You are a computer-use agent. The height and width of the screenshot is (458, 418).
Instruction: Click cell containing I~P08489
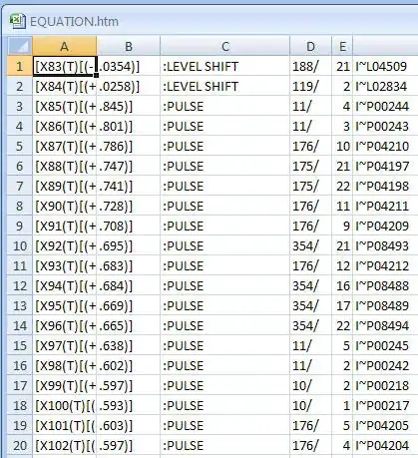pos(385,305)
